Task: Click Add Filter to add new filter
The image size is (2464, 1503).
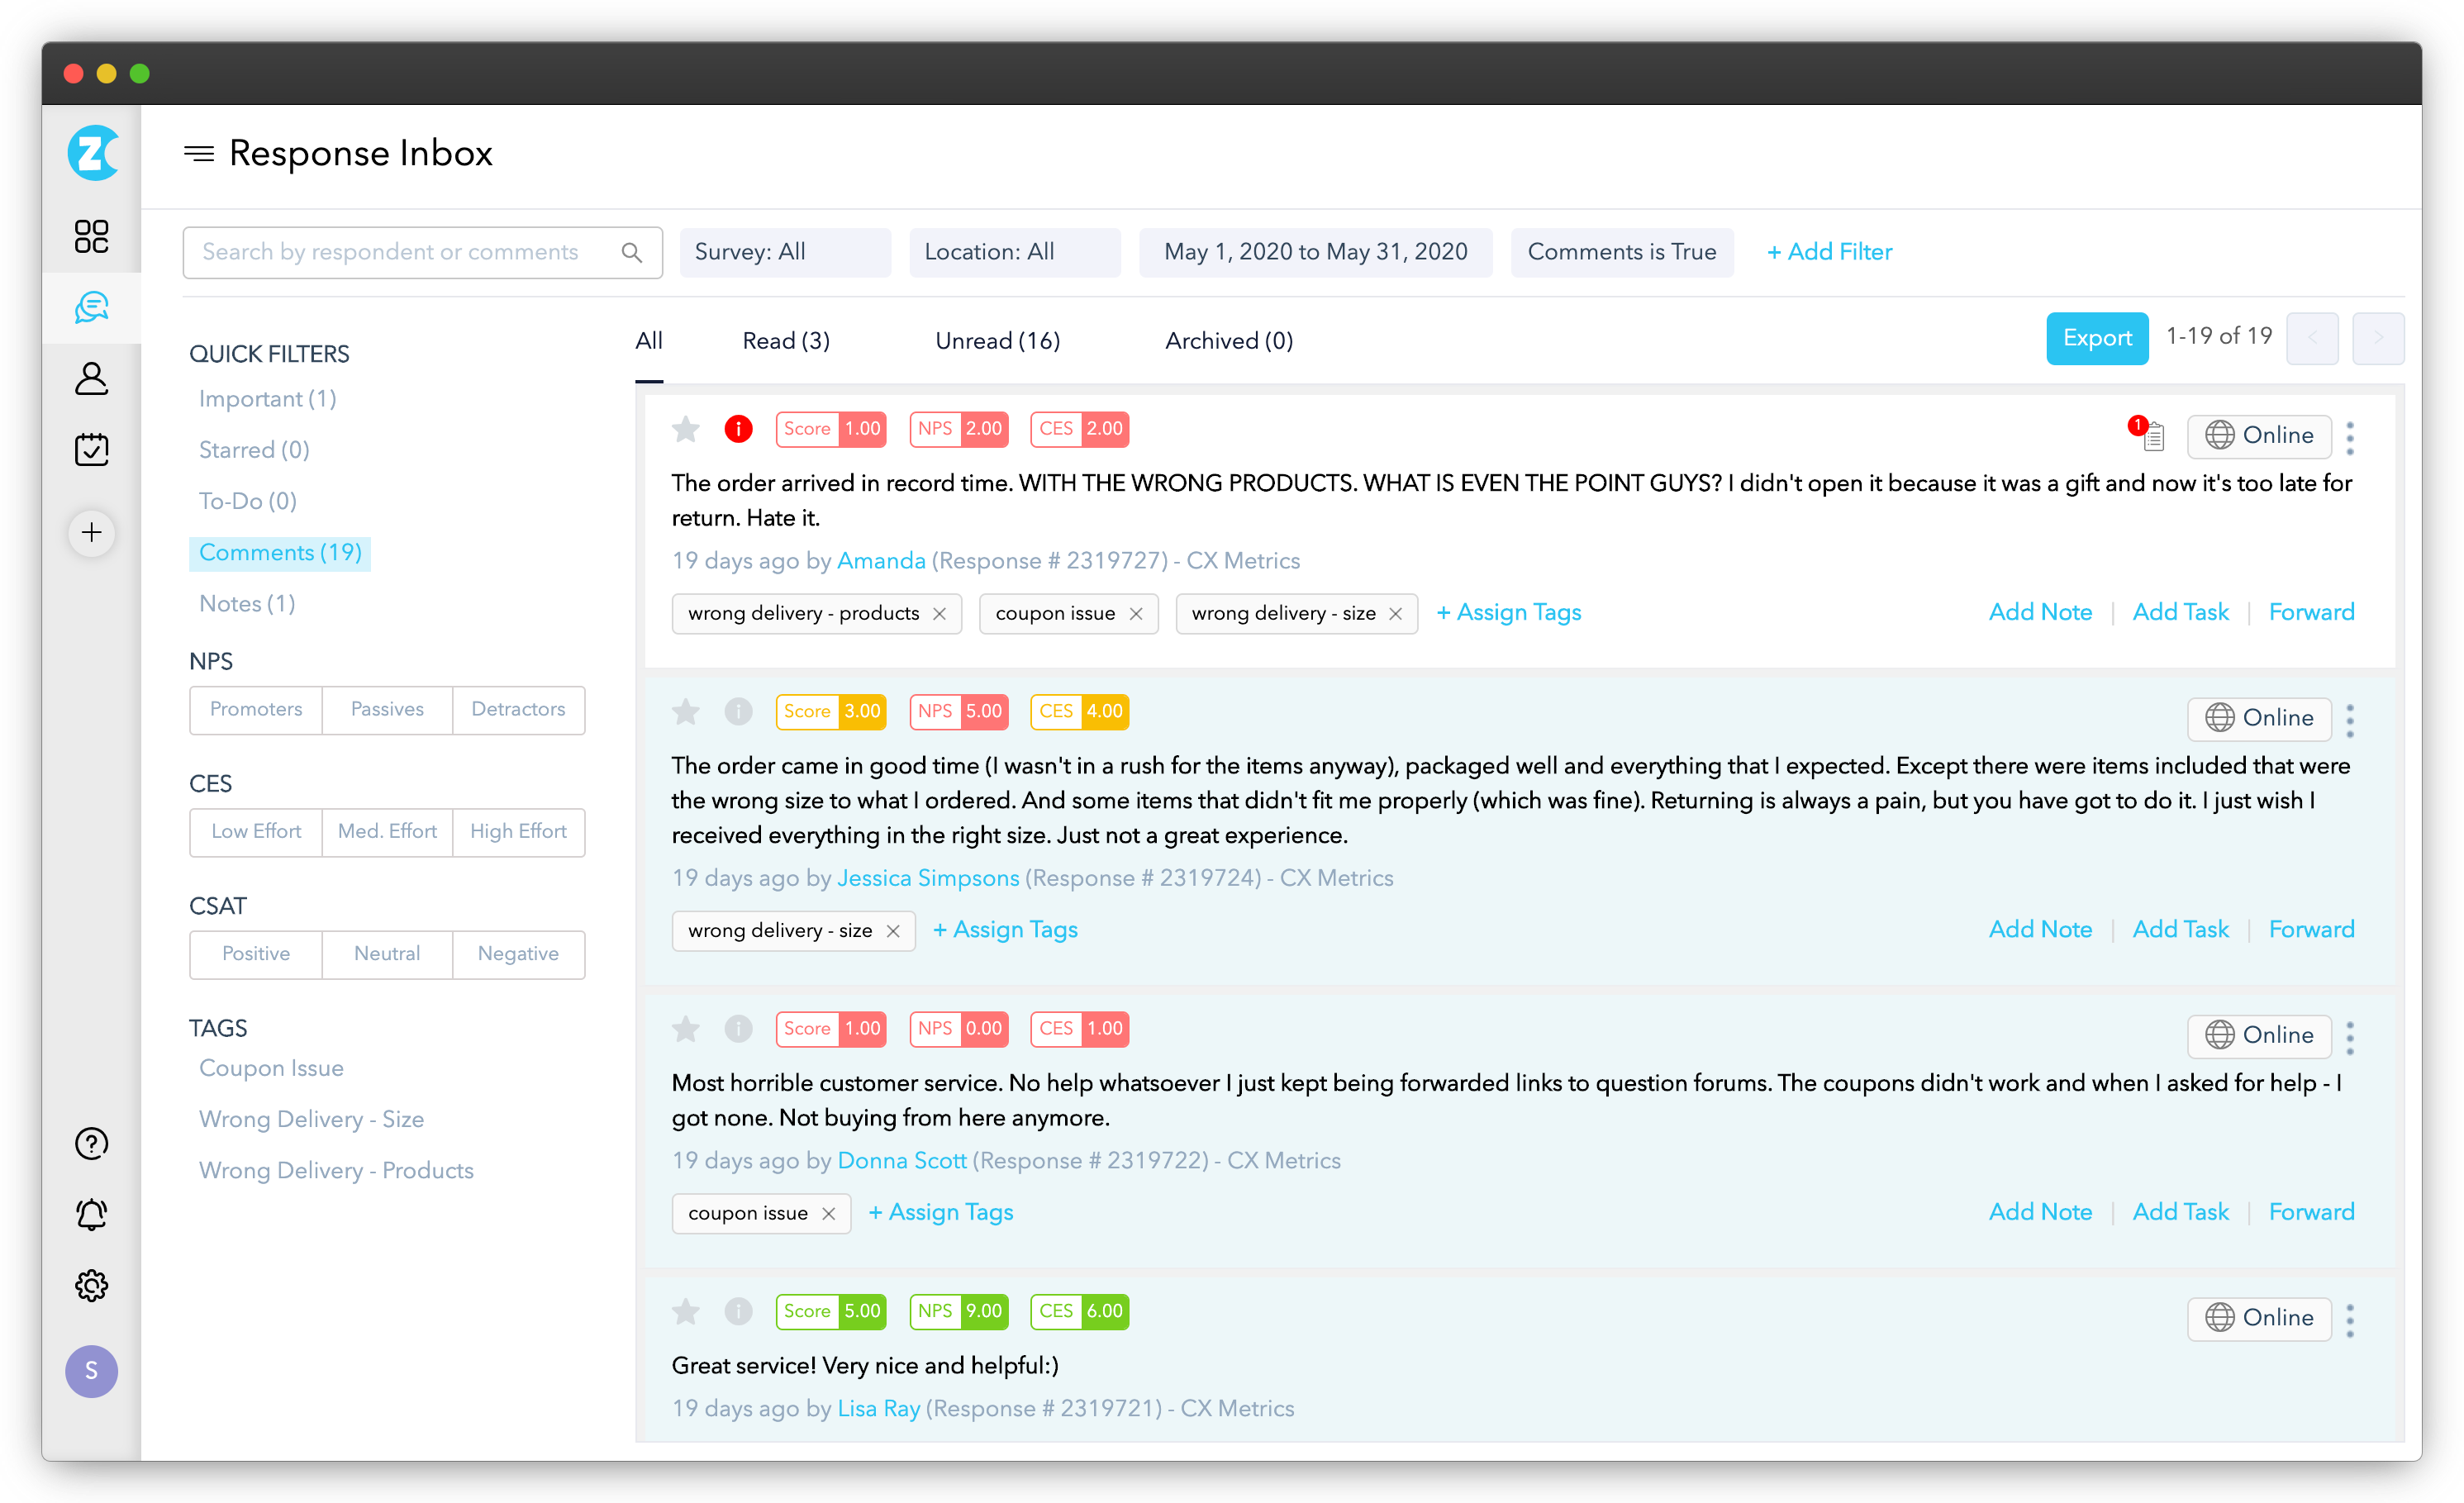Action: click(1829, 250)
